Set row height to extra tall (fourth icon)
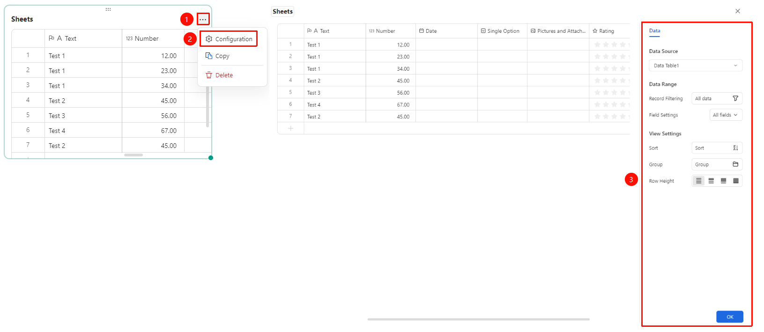The width and height of the screenshot is (764, 332). tap(735, 181)
